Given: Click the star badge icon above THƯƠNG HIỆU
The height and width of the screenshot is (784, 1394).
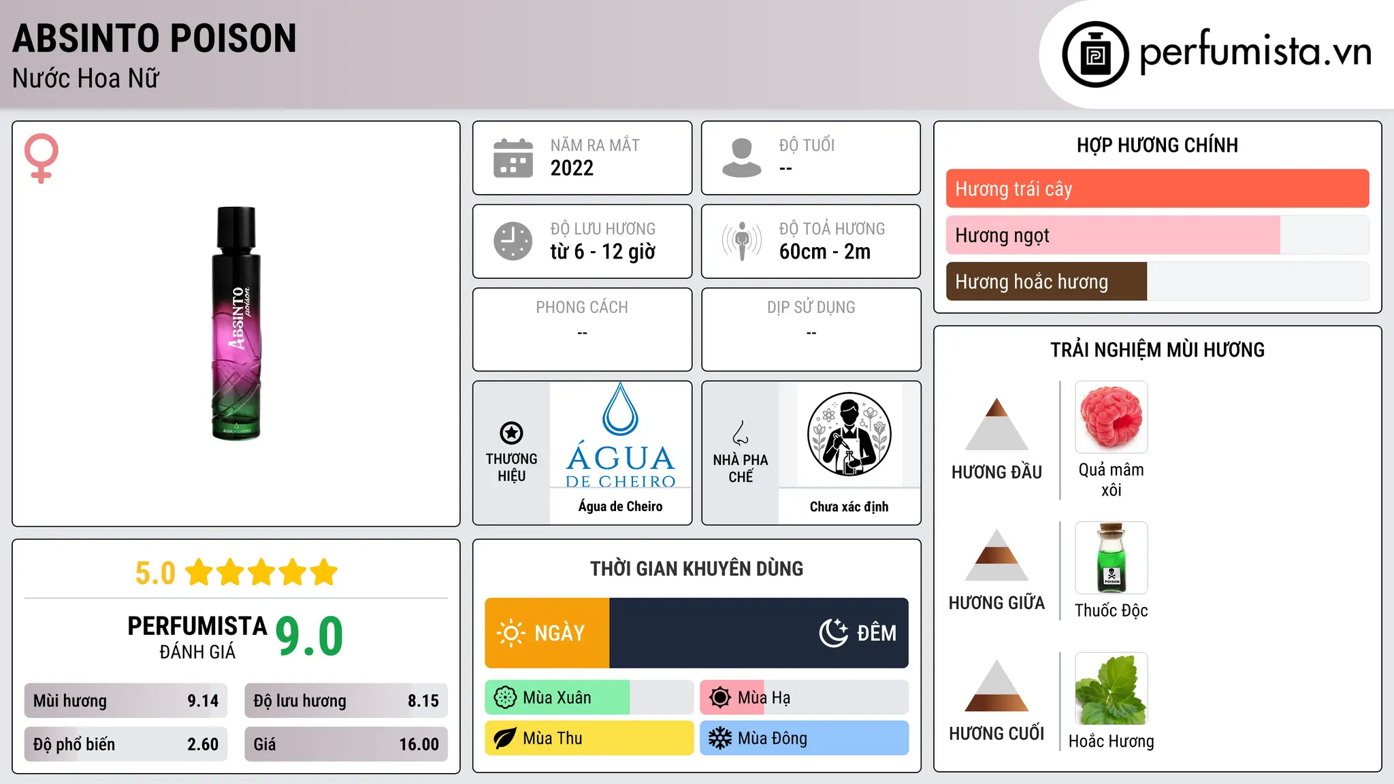Looking at the screenshot, I should click(x=511, y=433).
